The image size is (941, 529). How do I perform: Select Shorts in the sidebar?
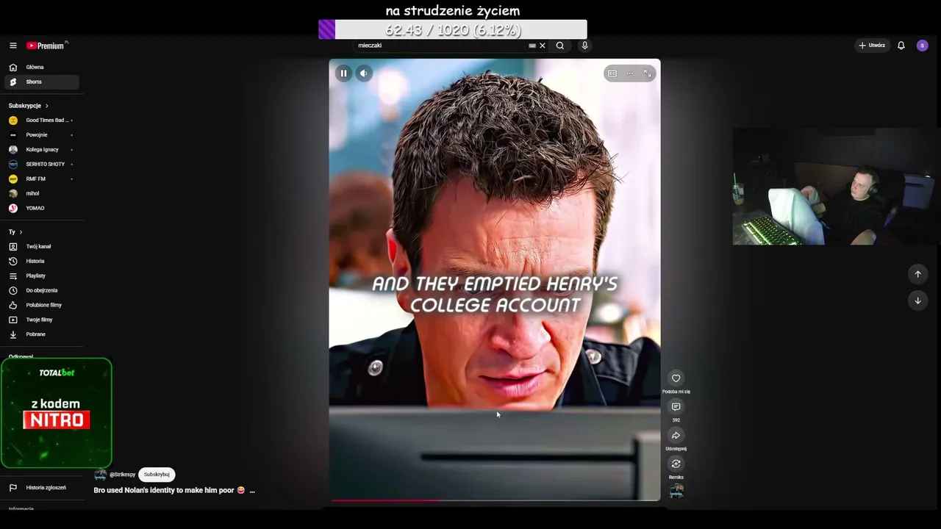click(41, 82)
